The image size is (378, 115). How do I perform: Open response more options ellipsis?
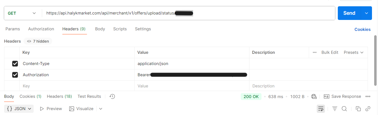coord(368,96)
